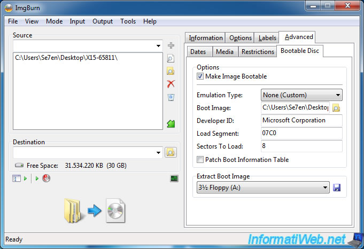Enable Patch Boot Information Table checkbox

coord(200,159)
